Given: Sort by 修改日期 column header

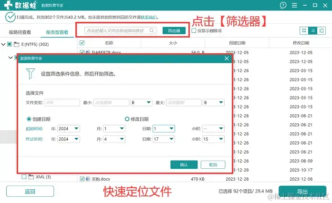Looking at the screenshot, I should pos(301,43).
